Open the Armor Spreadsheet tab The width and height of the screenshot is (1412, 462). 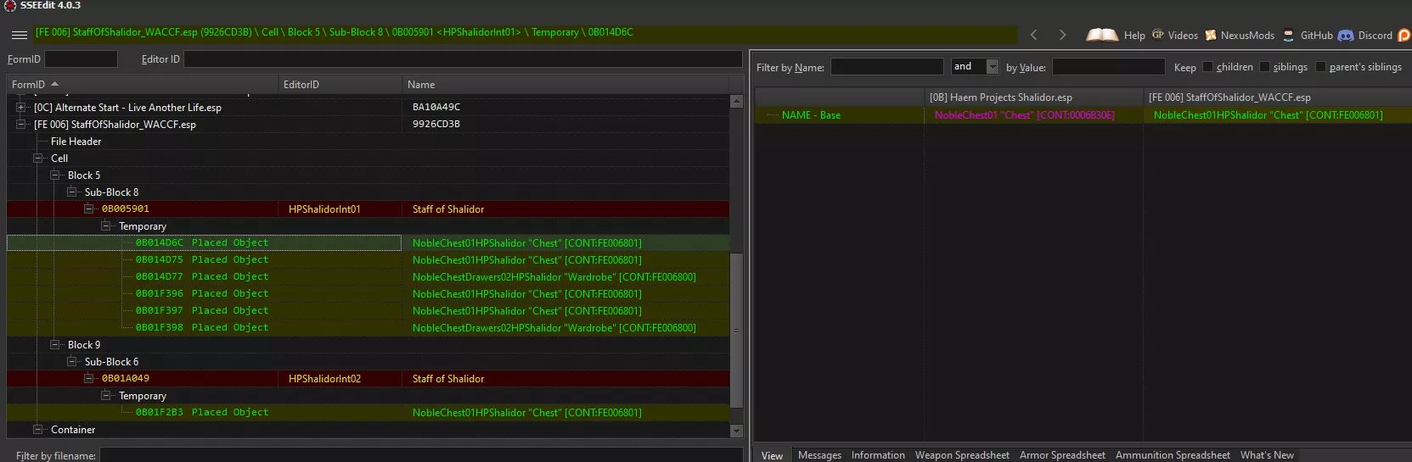(x=1062, y=455)
